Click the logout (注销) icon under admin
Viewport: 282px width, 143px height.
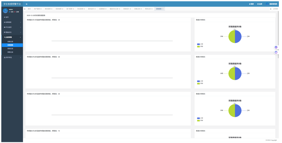coord(15,12)
